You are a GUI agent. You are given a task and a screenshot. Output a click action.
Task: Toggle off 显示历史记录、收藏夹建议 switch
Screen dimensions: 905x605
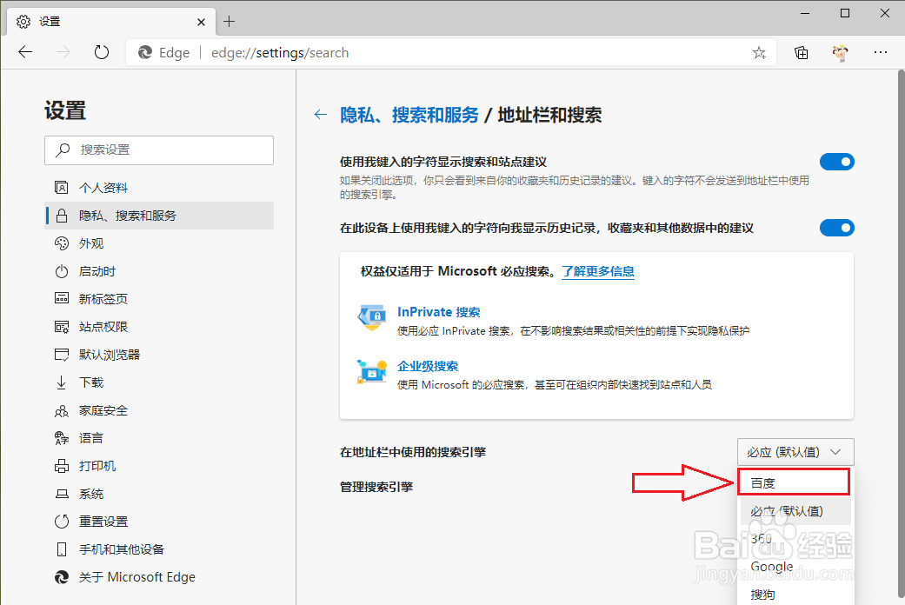837,228
